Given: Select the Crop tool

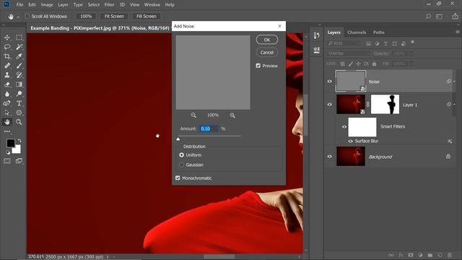Looking at the screenshot, I should click(7, 56).
